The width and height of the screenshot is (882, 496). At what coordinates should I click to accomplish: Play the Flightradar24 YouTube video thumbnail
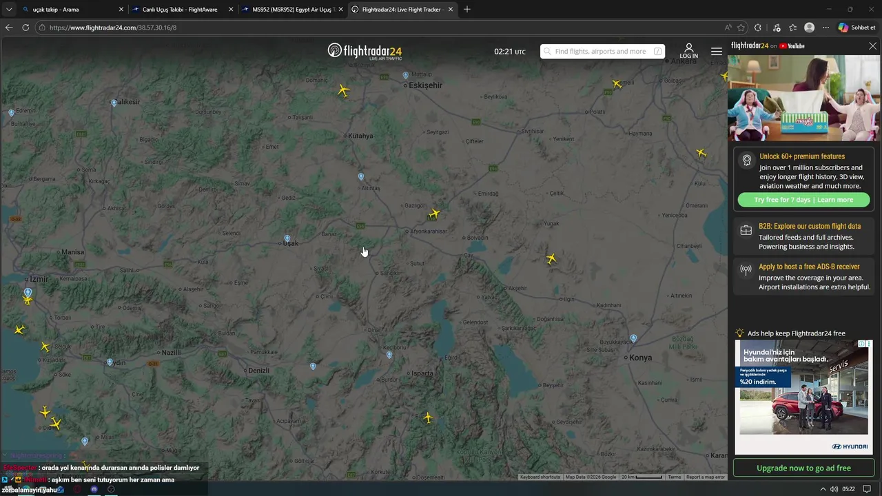point(803,98)
